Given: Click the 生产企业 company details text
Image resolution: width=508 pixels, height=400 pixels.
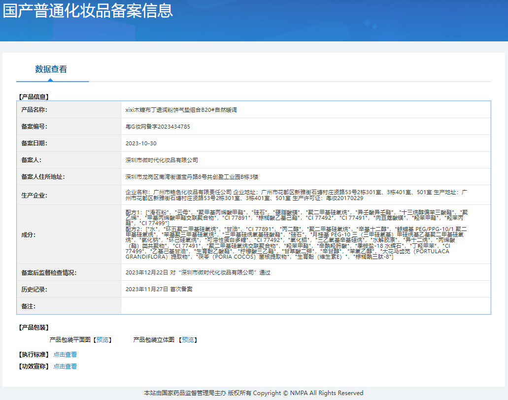Looking at the screenshot, I should click(296, 195).
